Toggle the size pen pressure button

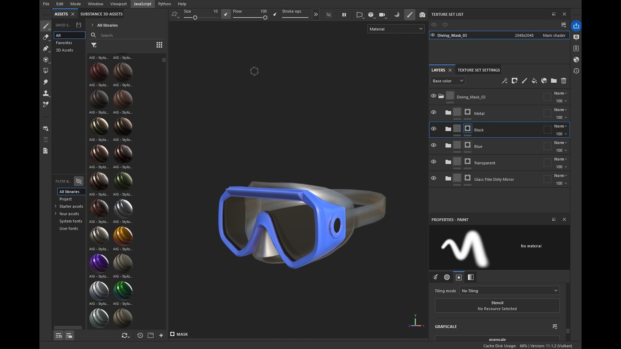(226, 14)
